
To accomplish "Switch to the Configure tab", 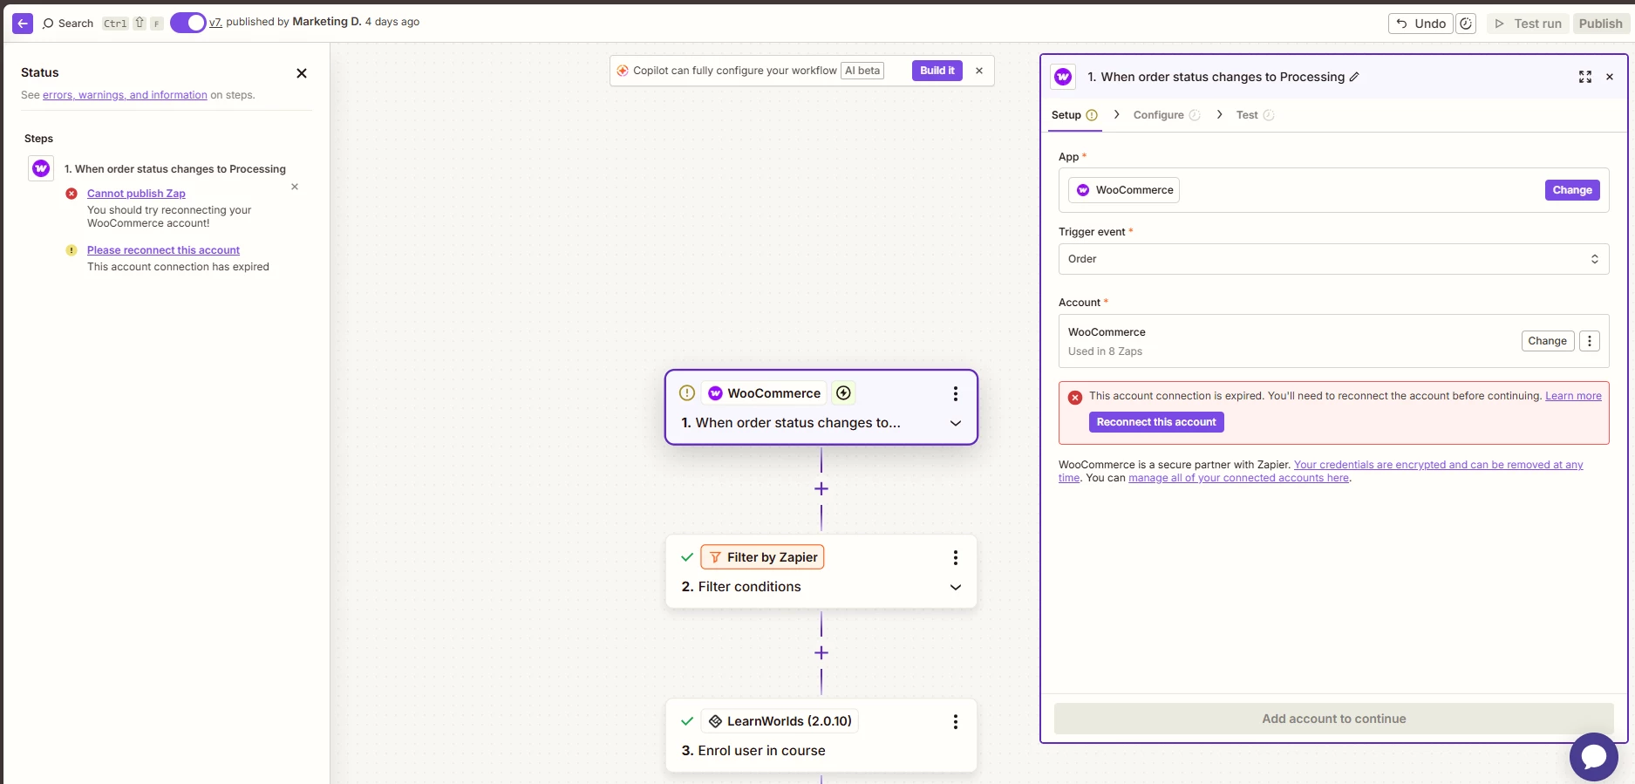I will pos(1167,115).
